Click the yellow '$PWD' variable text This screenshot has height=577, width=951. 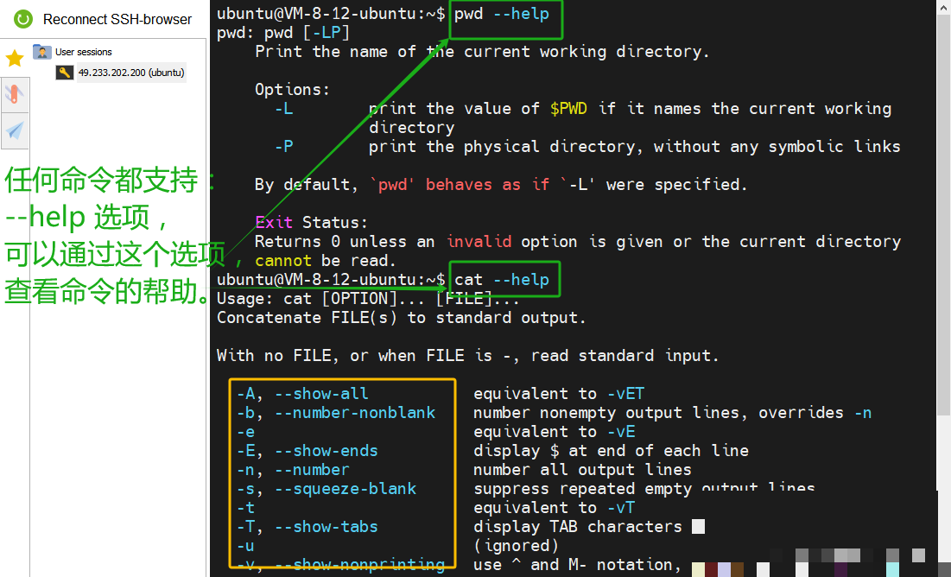pos(568,109)
